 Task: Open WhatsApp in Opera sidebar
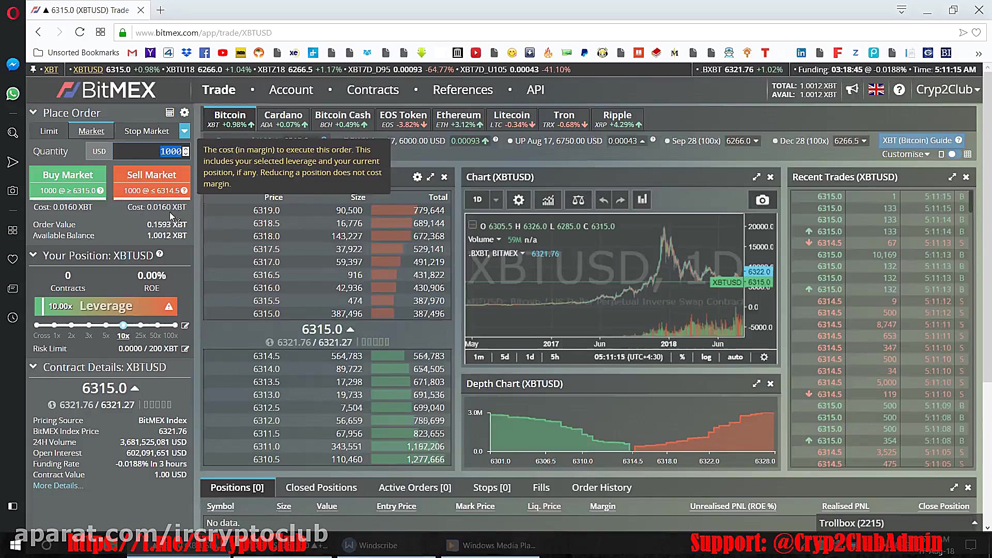click(x=13, y=94)
